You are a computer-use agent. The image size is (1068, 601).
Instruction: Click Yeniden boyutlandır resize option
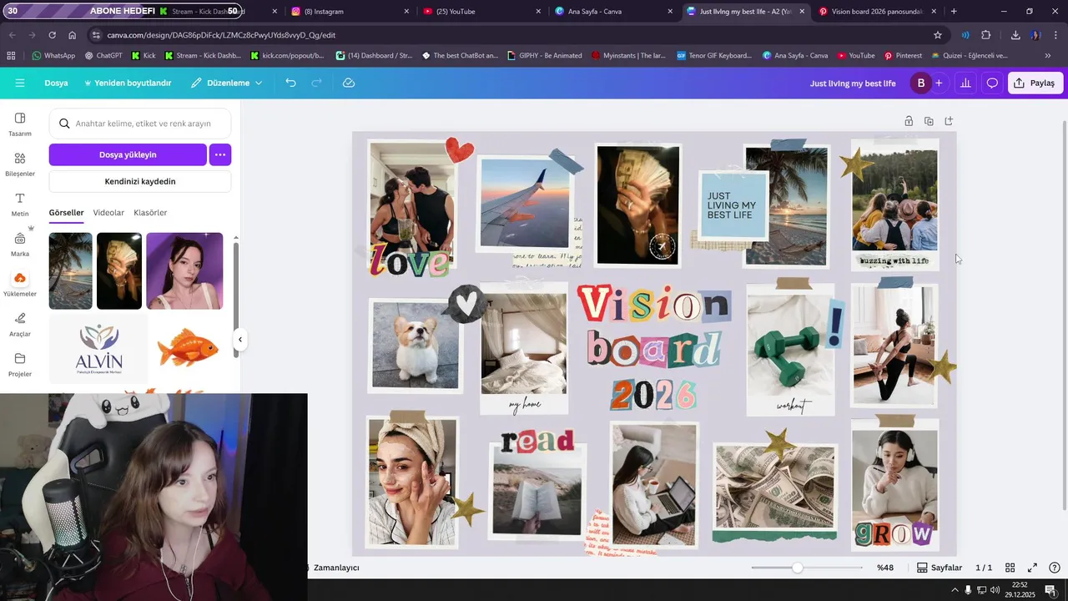[128, 83]
